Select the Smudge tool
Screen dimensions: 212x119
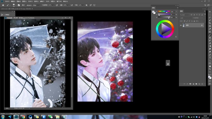(210, 49)
